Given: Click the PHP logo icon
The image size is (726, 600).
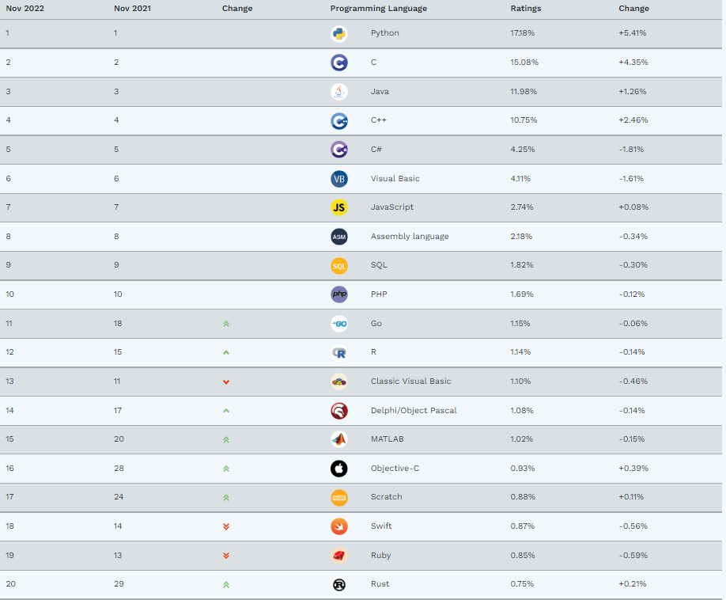Looking at the screenshot, I should (x=339, y=294).
